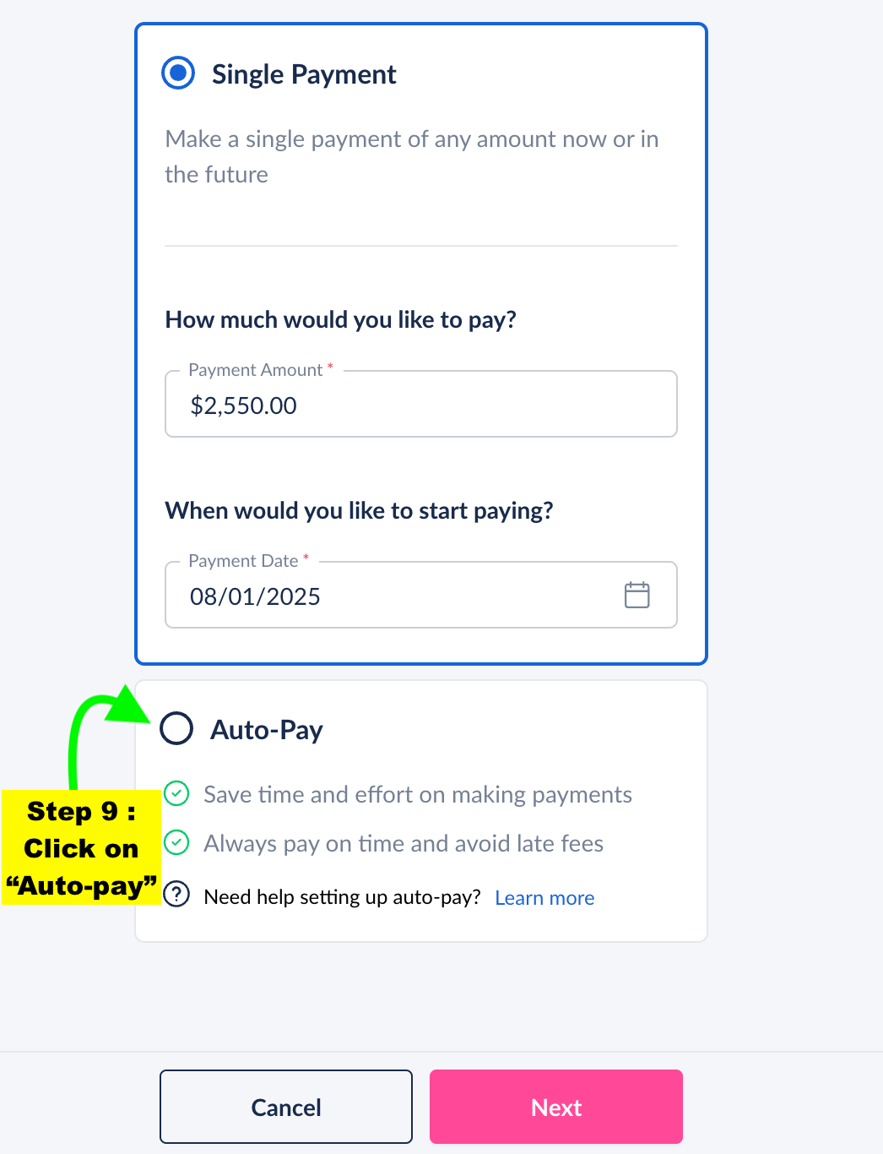Viewport: 883px width, 1154px height.
Task: Click the Auto-Pay heading text
Action: click(267, 730)
